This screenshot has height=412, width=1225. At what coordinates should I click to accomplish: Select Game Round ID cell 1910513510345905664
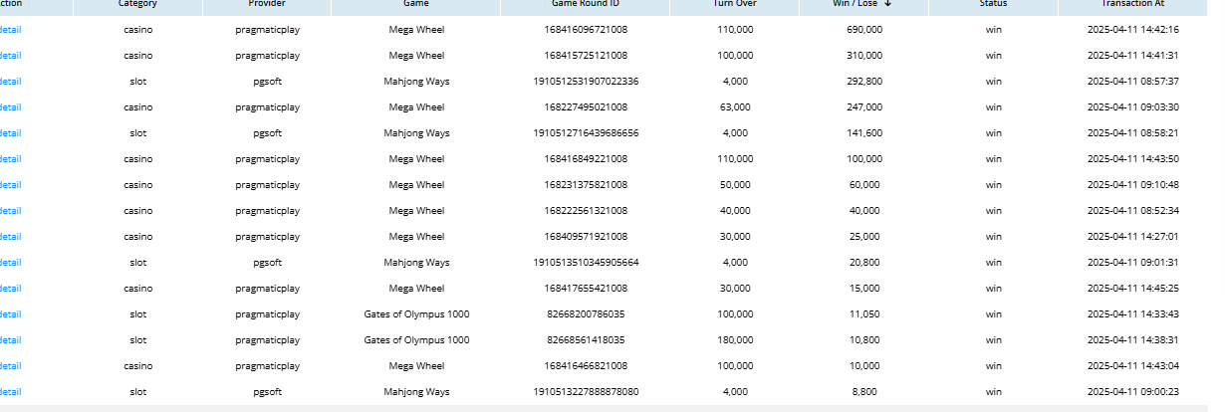click(x=586, y=263)
